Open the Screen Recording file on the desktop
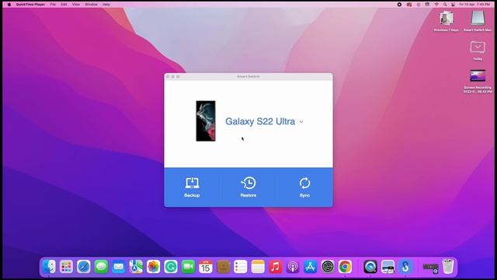Viewport: 497px width, 280px height. [478, 81]
